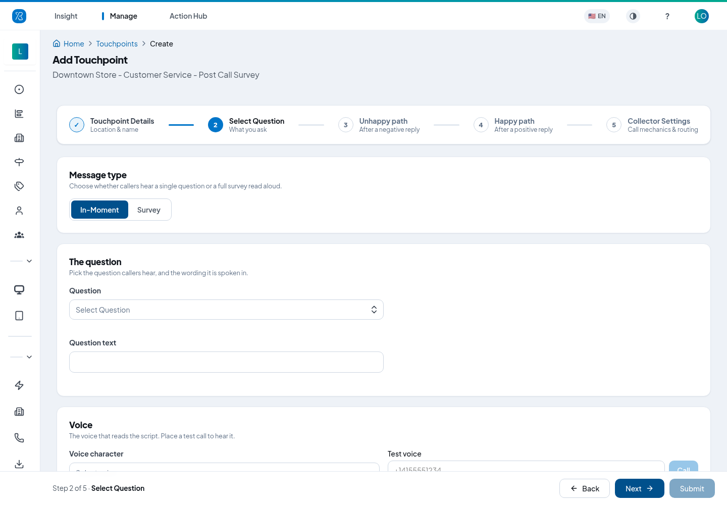Image resolution: width=727 pixels, height=505 pixels.
Task: Select the In-Moment message type
Action: (x=99, y=210)
